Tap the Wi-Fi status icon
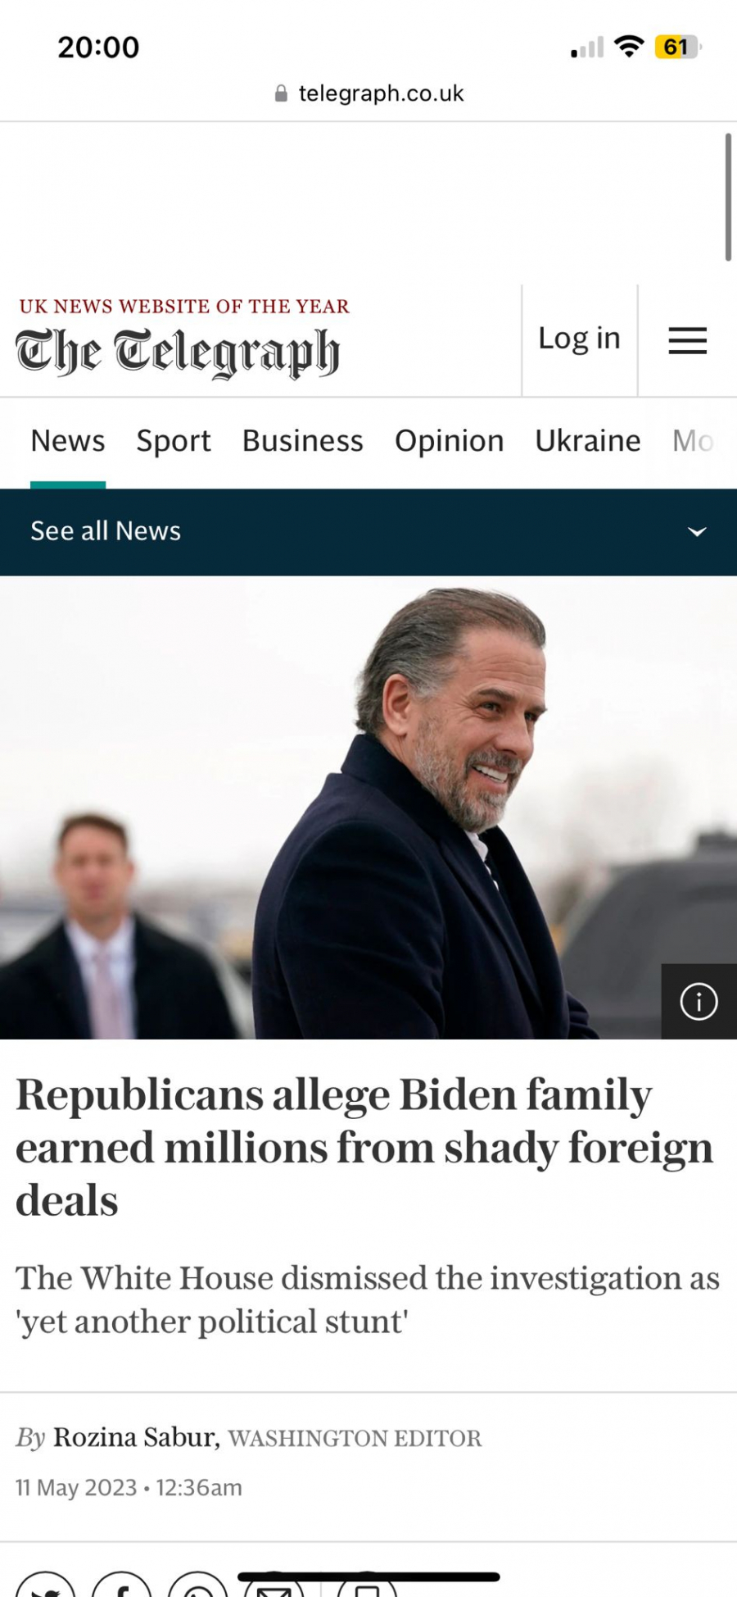 click(628, 47)
